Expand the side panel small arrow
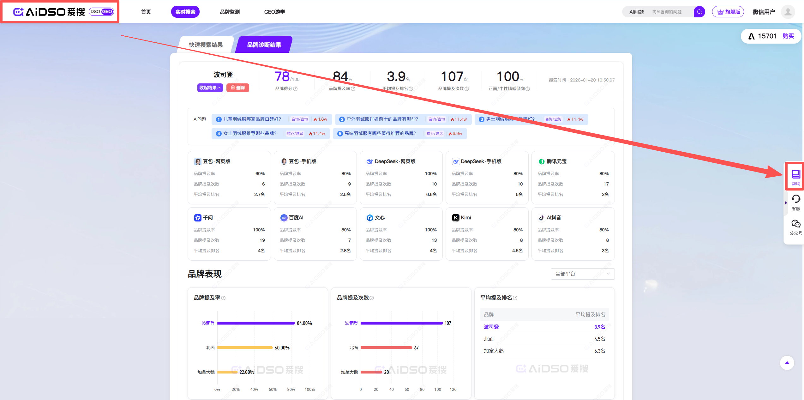 click(x=786, y=203)
